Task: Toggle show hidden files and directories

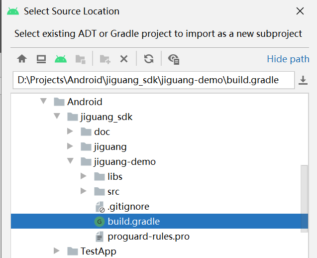Action: click(174, 59)
